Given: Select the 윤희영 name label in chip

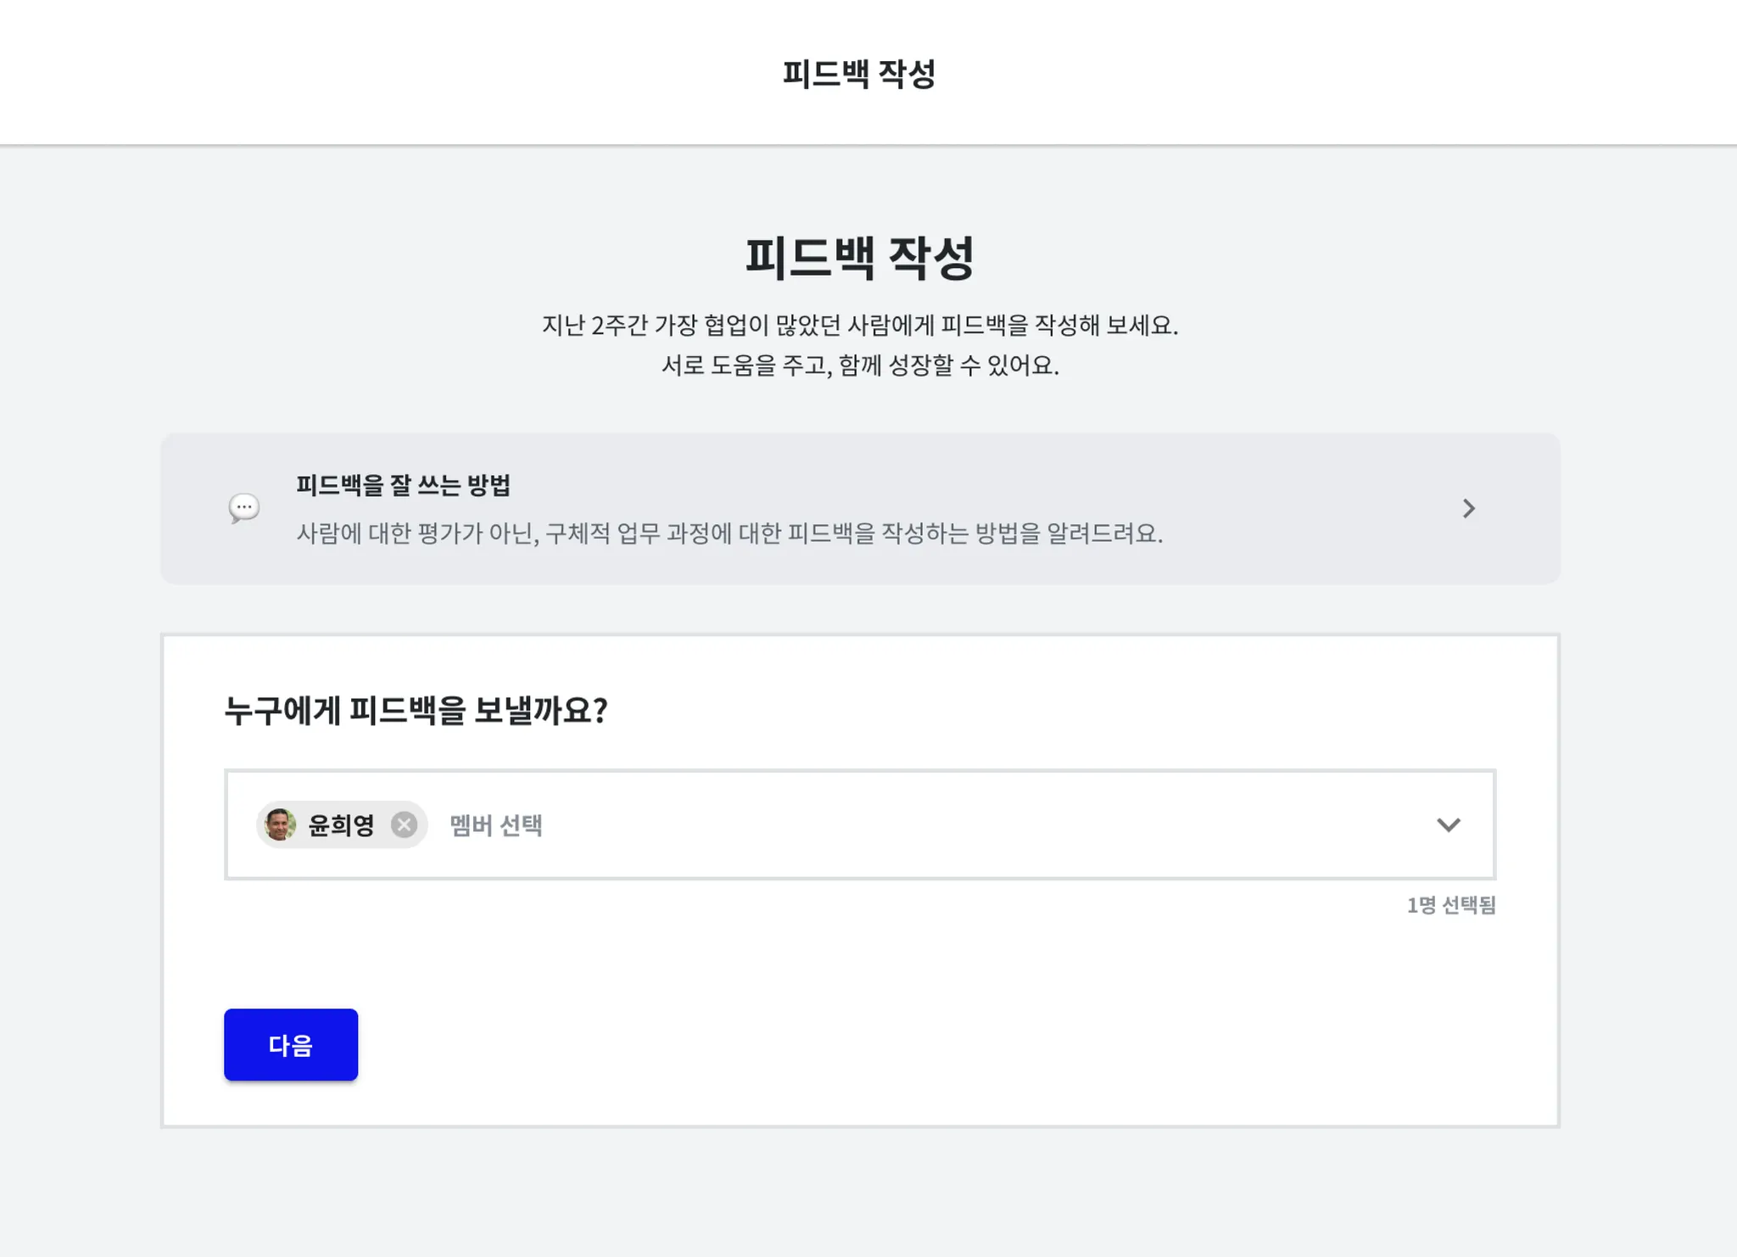Looking at the screenshot, I should (341, 825).
